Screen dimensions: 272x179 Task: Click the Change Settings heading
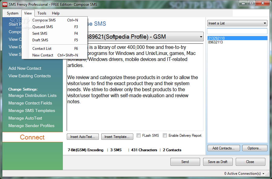23,89
